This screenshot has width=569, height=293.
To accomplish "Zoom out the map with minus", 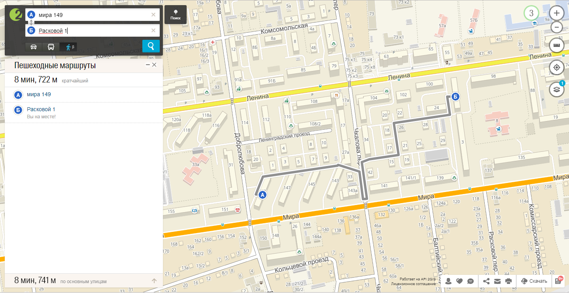I will coord(557,27).
